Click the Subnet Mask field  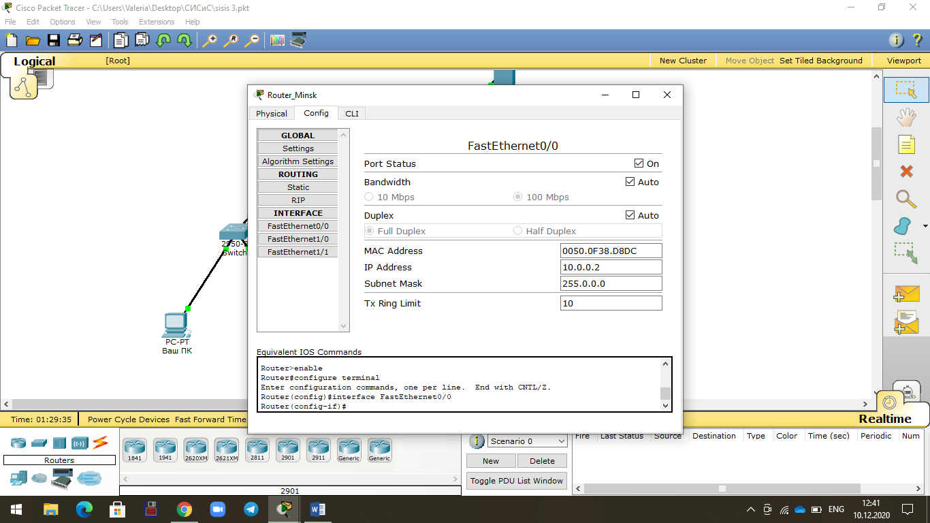[x=611, y=283]
